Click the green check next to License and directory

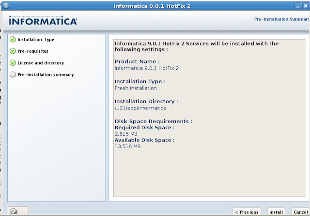point(13,63)
